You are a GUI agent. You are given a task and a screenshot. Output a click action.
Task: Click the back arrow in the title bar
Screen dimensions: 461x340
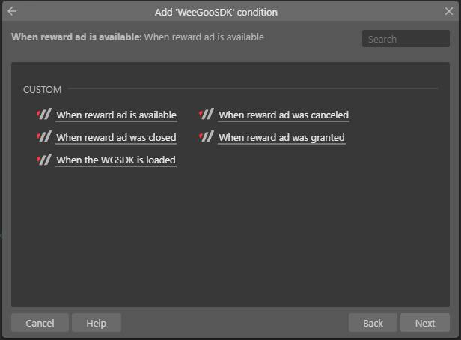pos(12,11)
